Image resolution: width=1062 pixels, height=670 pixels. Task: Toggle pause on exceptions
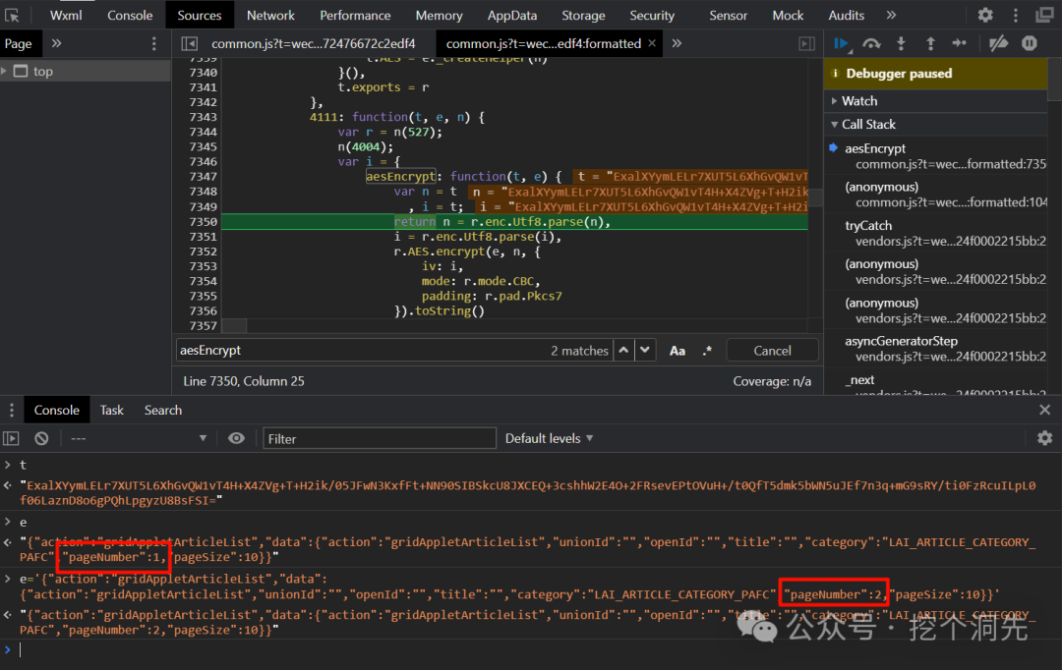pyautogui.click(x=1029, y=43)
